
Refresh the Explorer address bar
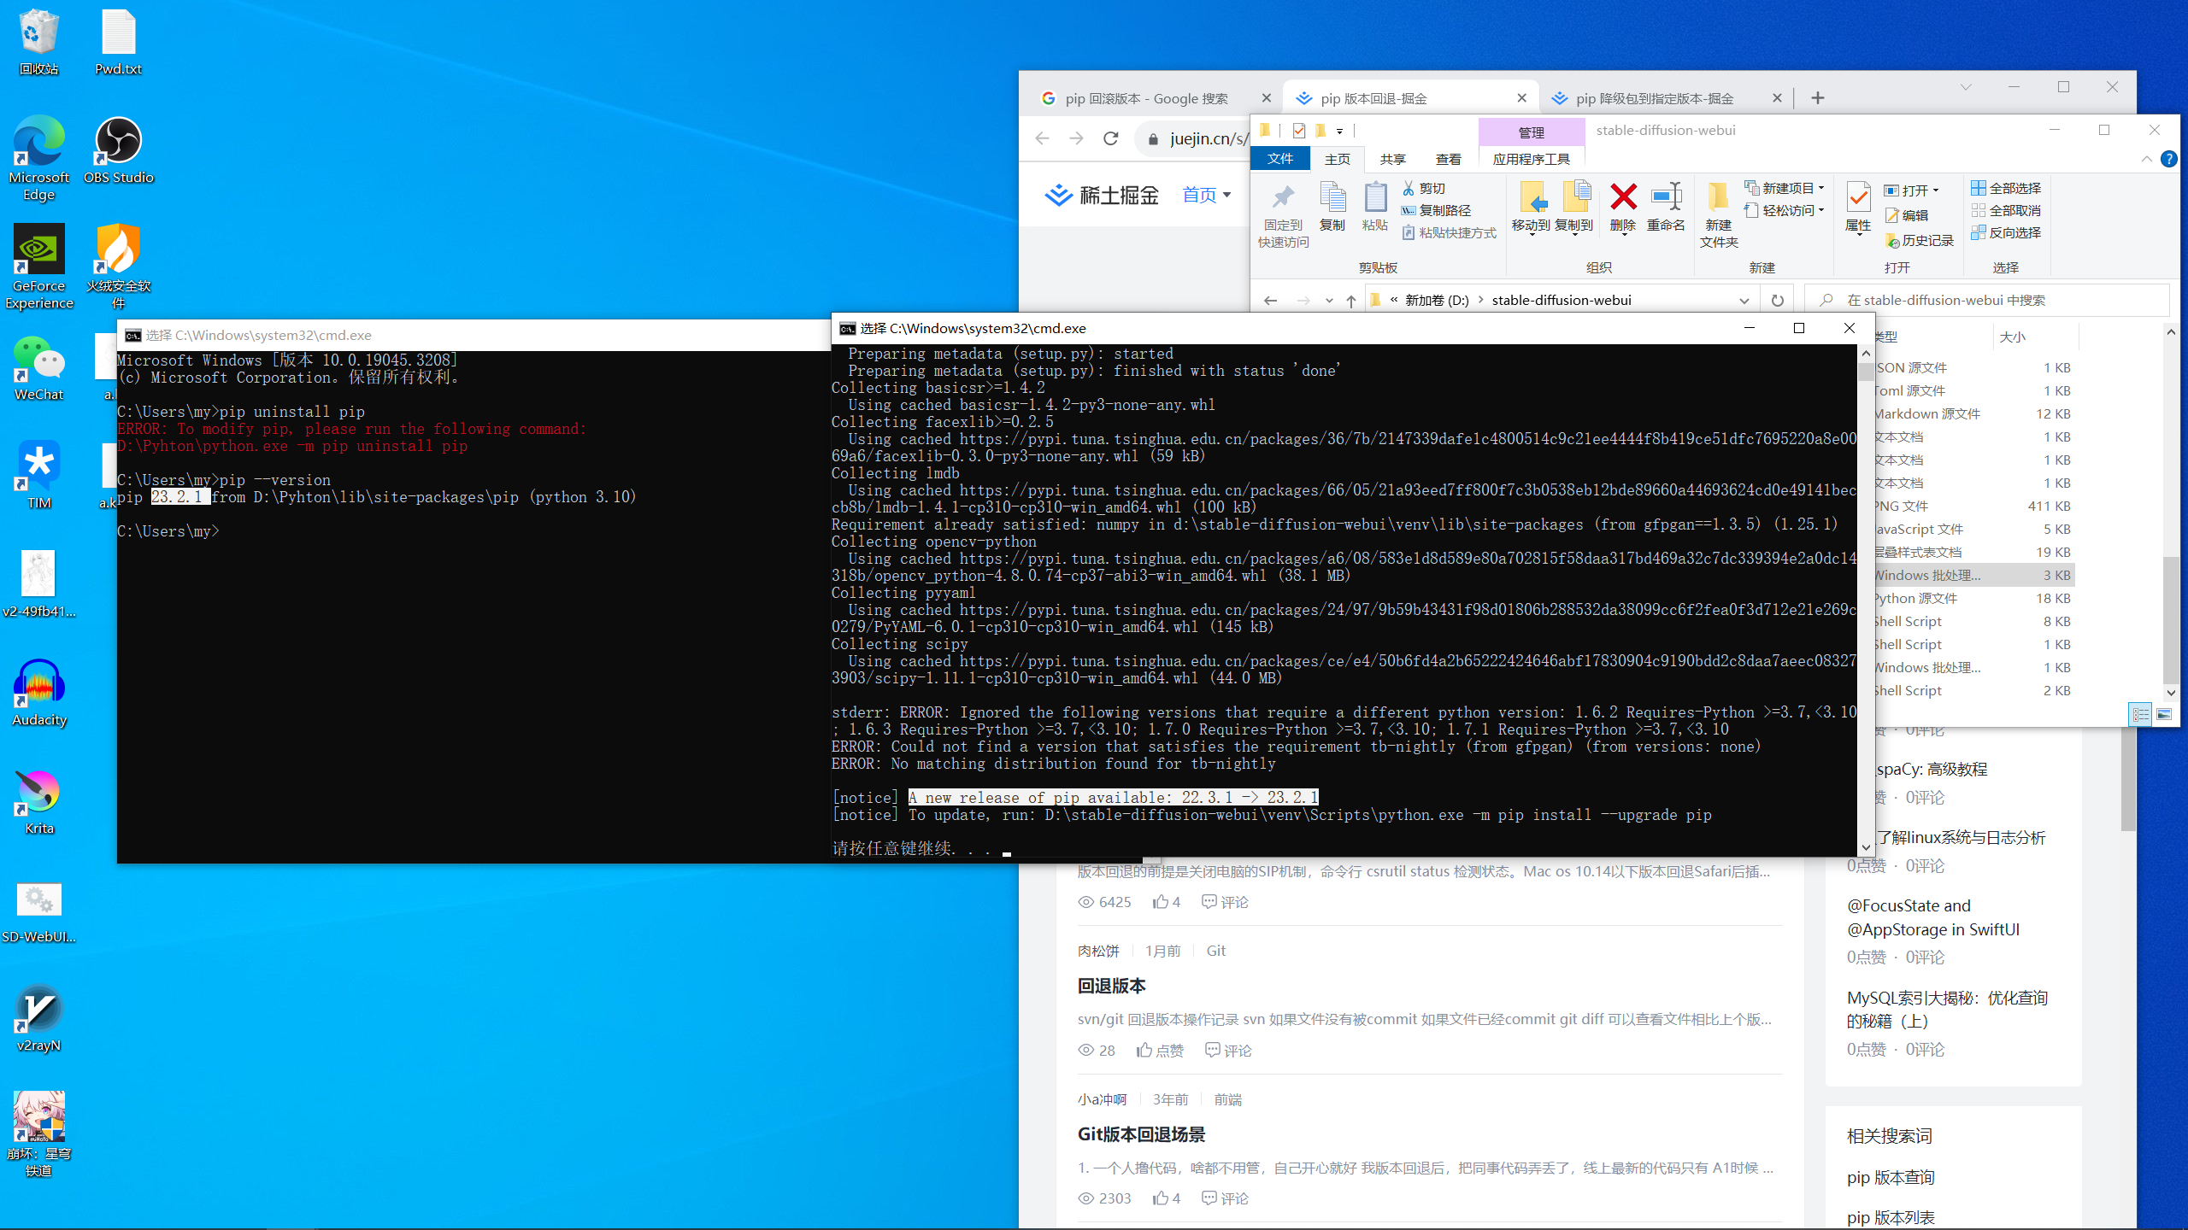pos(1778,301)
